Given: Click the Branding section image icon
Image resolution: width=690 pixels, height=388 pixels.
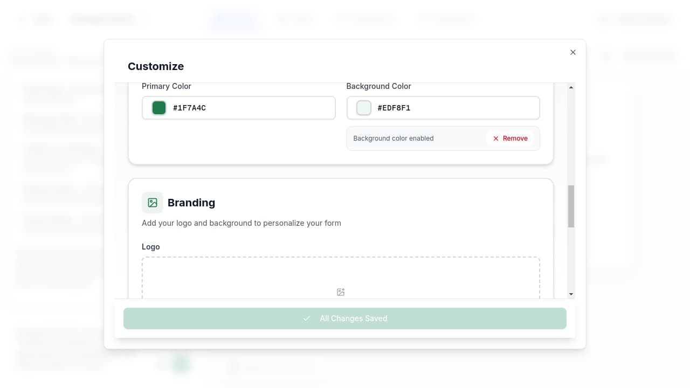Looking at the screenshot, I should click(x=153, y=202).
